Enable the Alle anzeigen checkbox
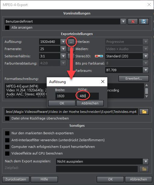154x185 pixels. (x=7, y=27)
